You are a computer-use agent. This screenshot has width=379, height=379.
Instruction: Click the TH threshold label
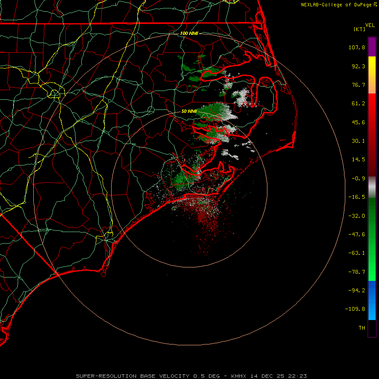(x=362, y=328)
